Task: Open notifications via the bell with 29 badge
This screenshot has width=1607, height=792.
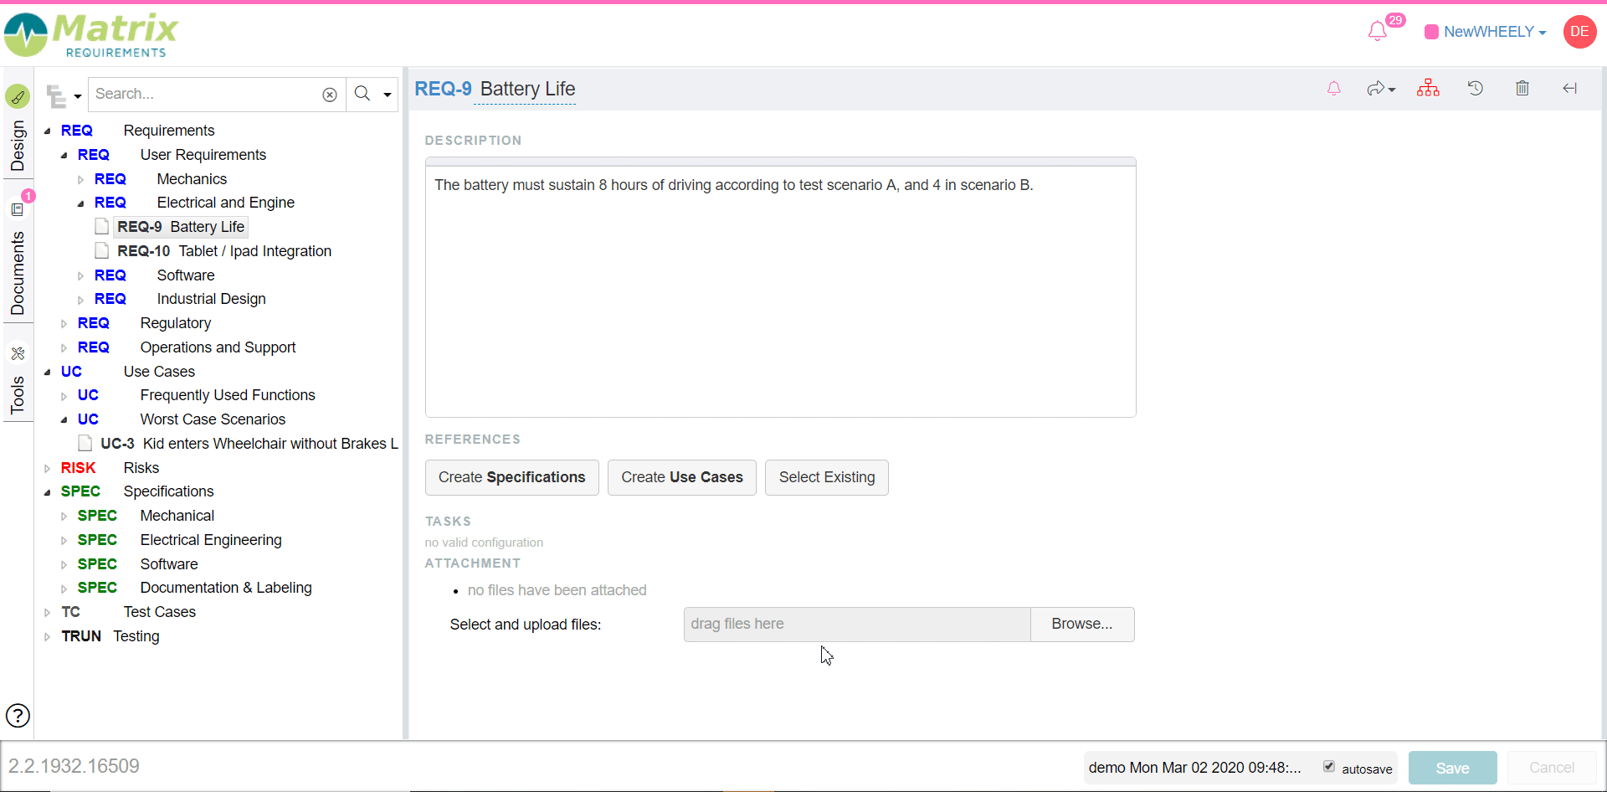Action: (1377, 30)
